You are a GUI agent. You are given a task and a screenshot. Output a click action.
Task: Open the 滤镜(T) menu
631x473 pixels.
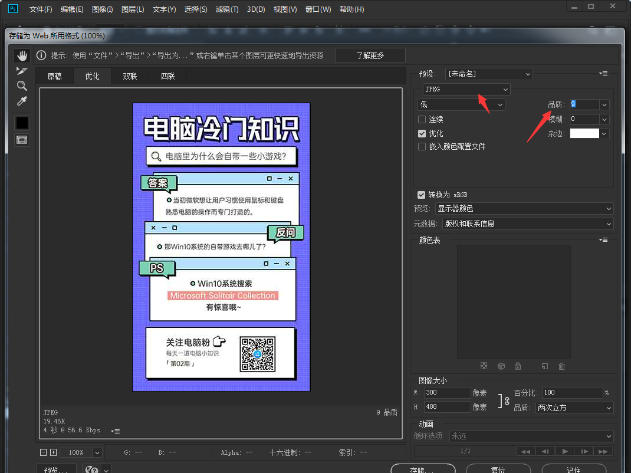click(227, 9)
